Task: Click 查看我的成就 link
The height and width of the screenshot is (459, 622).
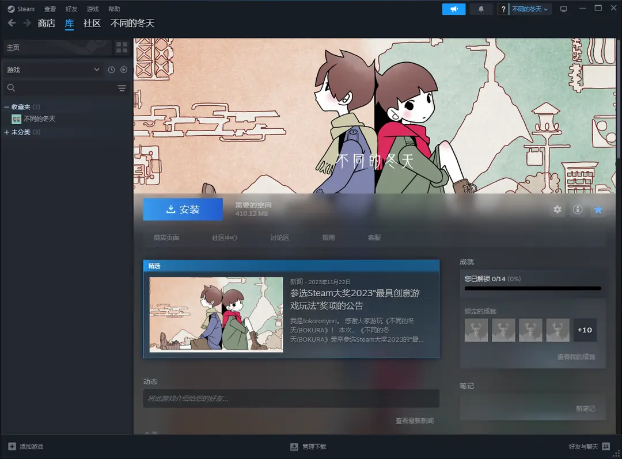Action: (x=576, y=357)
